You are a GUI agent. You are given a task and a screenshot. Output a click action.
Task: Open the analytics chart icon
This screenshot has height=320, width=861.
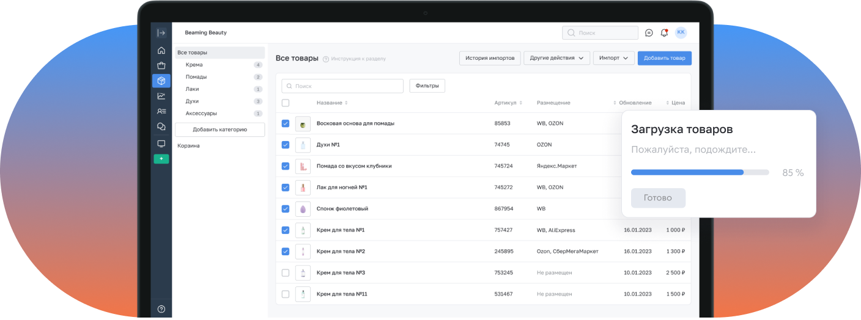(x=161, y=96)
